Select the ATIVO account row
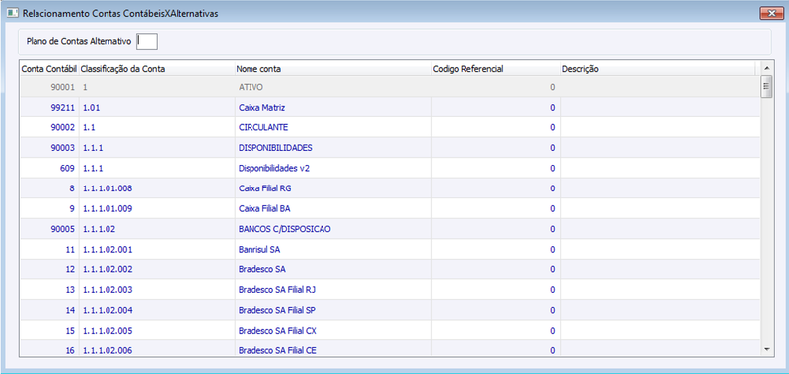The width and height of the screenshot is (789, 374). [x=390, y=87]
